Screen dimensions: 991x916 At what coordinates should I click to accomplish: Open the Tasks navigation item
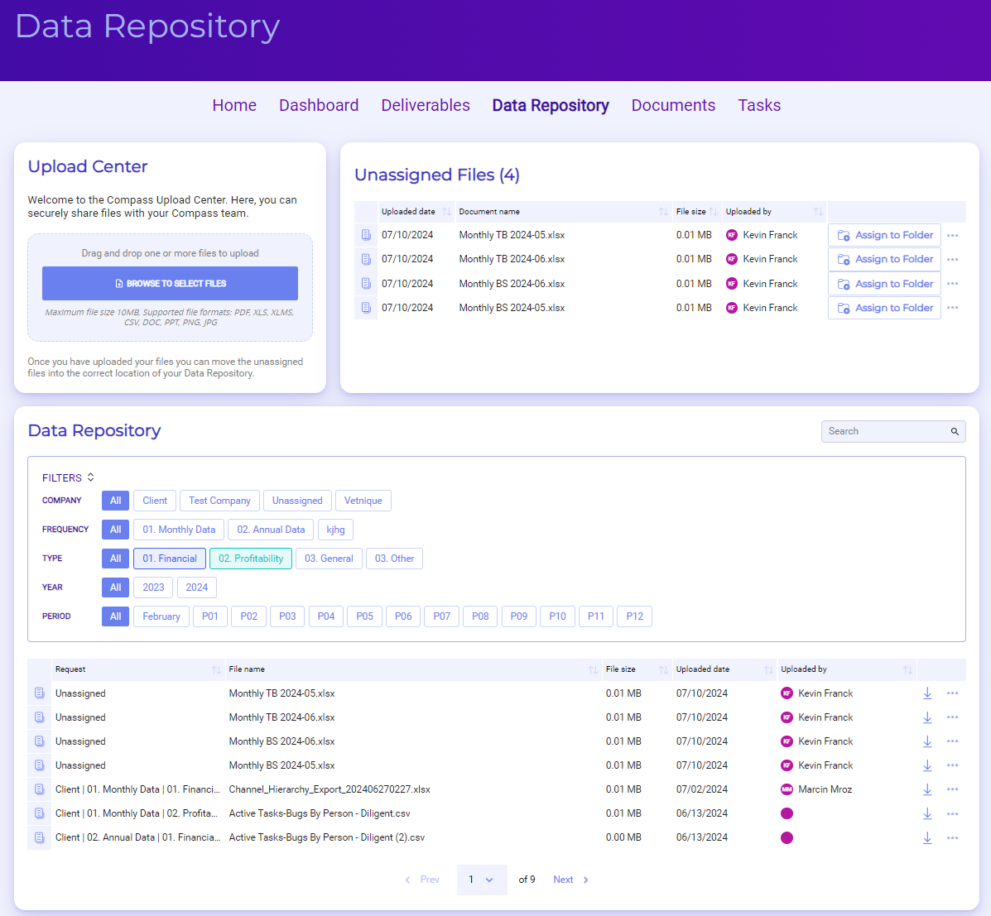[759, 105]
